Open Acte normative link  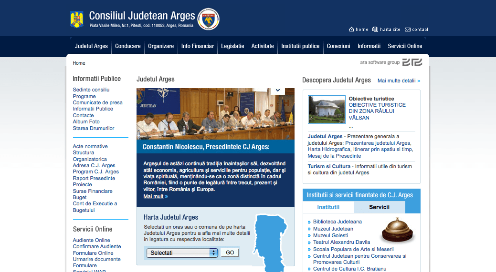(90, 146)
